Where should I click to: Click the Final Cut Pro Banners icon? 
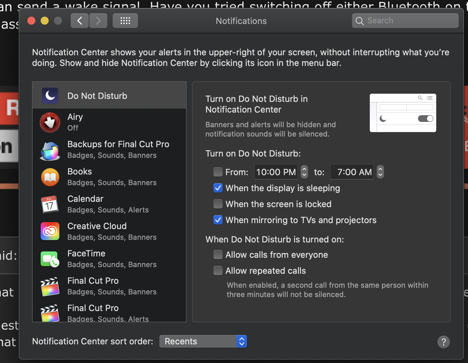(x=50, y=286)
